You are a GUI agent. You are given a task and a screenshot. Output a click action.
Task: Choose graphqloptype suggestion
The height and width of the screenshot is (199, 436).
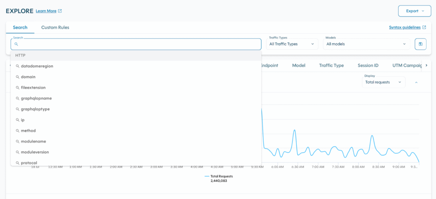136,109
